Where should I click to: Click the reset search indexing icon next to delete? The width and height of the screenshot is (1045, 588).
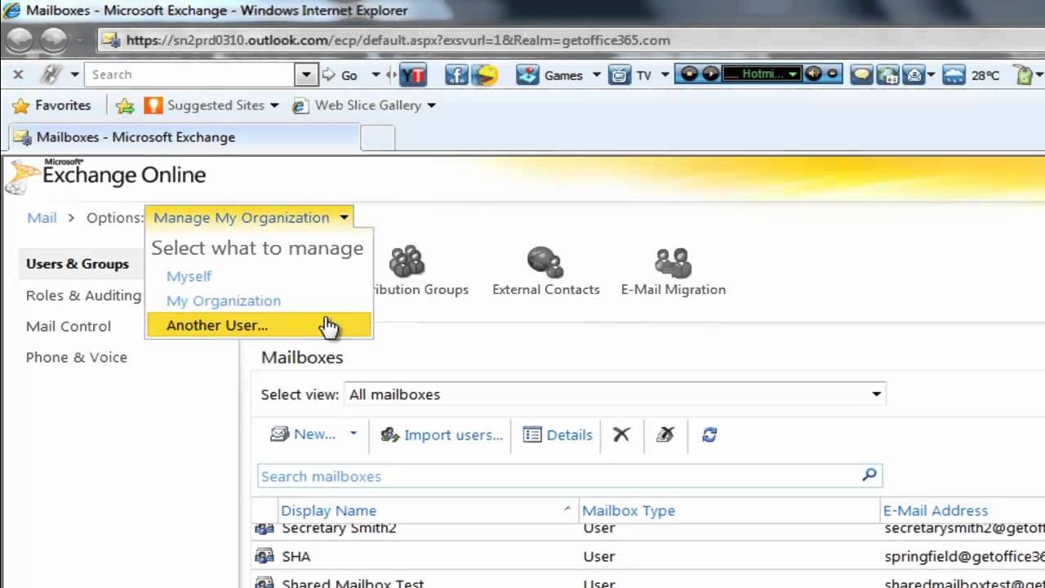click(x=665, y=434)
